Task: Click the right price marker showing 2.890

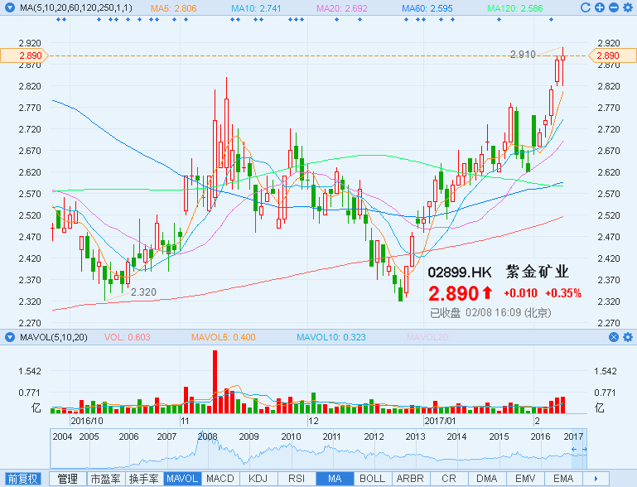Action: tap(612, 55)
